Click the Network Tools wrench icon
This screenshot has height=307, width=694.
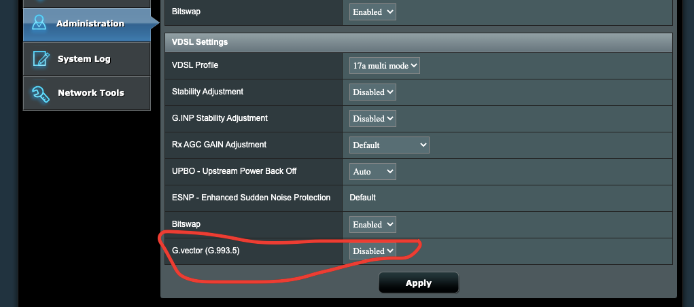pyautogui.click(x=40, y=93)
